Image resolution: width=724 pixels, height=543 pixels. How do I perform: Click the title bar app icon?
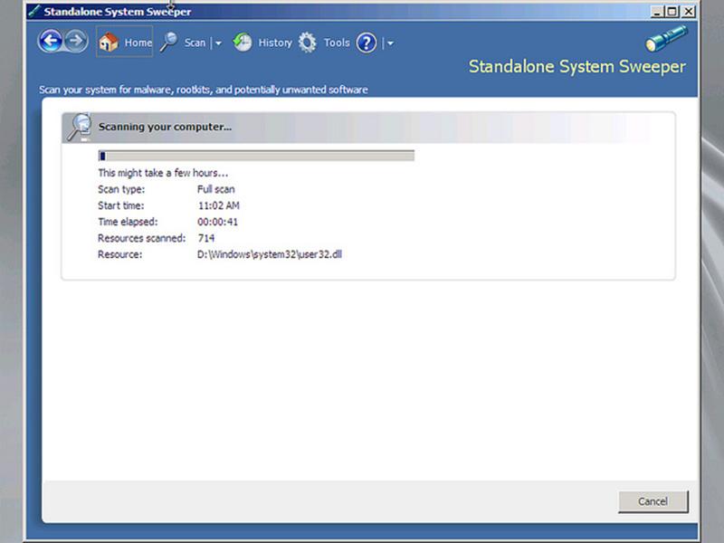[x=33, y=11]
